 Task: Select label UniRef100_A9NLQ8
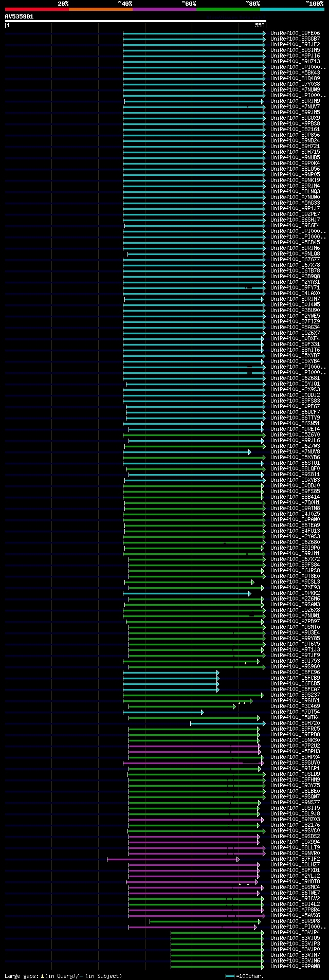click(295, 253)
